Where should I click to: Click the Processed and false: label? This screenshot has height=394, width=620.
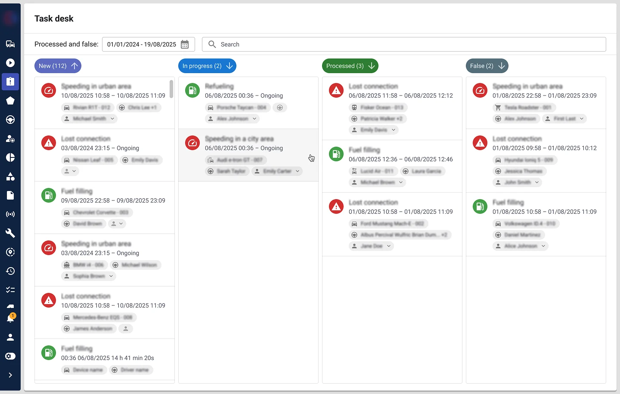(x=66, y=44)
